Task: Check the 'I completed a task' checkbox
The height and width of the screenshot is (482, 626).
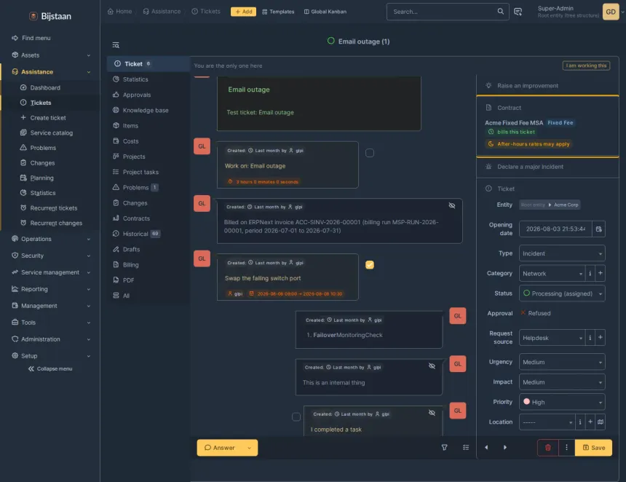Action: (x=296, y=417)
